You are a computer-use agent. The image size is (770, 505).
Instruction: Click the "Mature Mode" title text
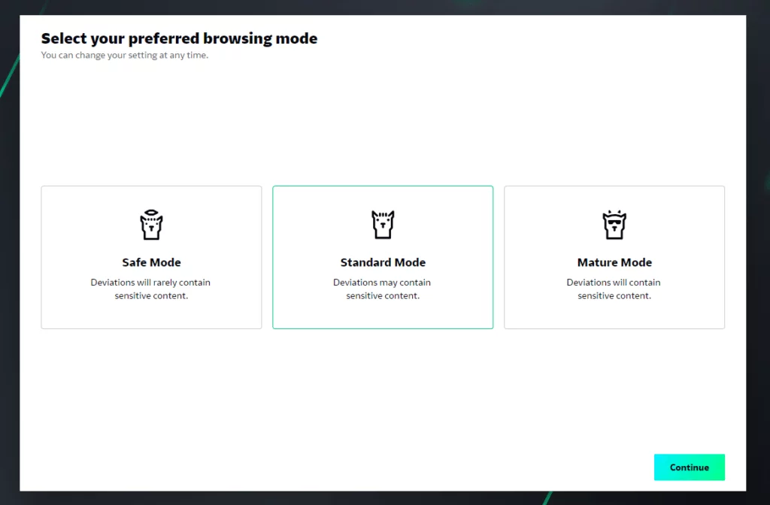point(614,262)
